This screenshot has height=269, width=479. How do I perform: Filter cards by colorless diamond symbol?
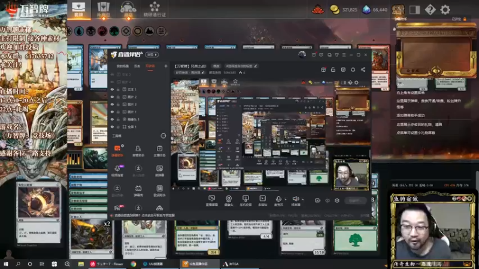point(126,31)
